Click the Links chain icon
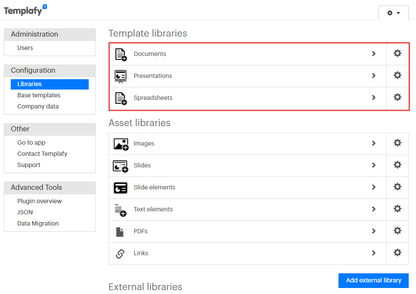 click(121, 254)
